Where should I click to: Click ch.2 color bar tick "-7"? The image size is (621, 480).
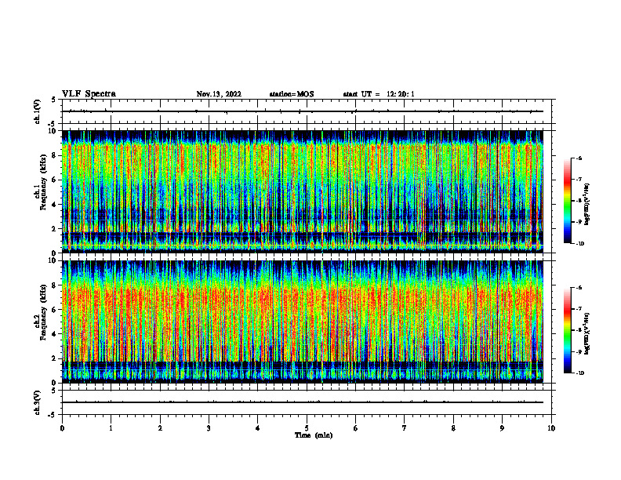point(579,309)
